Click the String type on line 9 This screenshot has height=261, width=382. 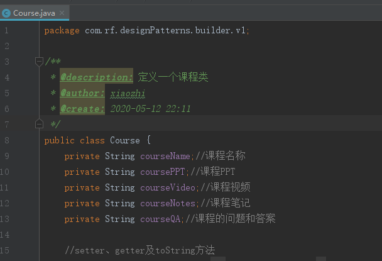click(120, 156)
